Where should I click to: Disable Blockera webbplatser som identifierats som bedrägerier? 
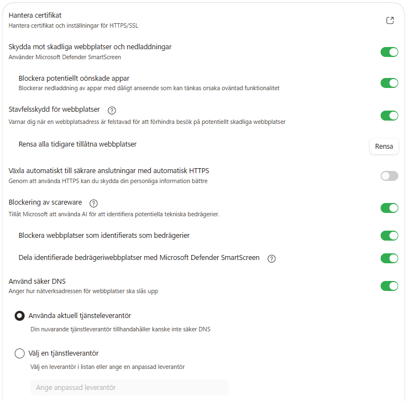pos(389,236)
